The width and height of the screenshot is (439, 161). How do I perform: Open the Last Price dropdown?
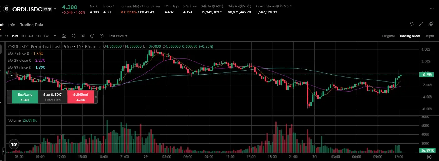click(x=118, y=36)
